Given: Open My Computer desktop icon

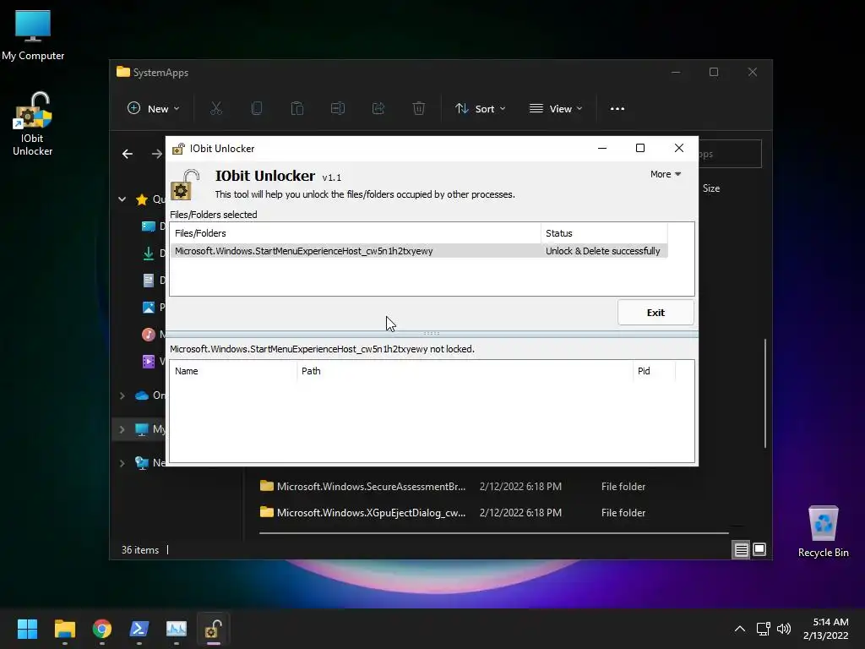Looking at the screenshot, I should tap(33, 35).
